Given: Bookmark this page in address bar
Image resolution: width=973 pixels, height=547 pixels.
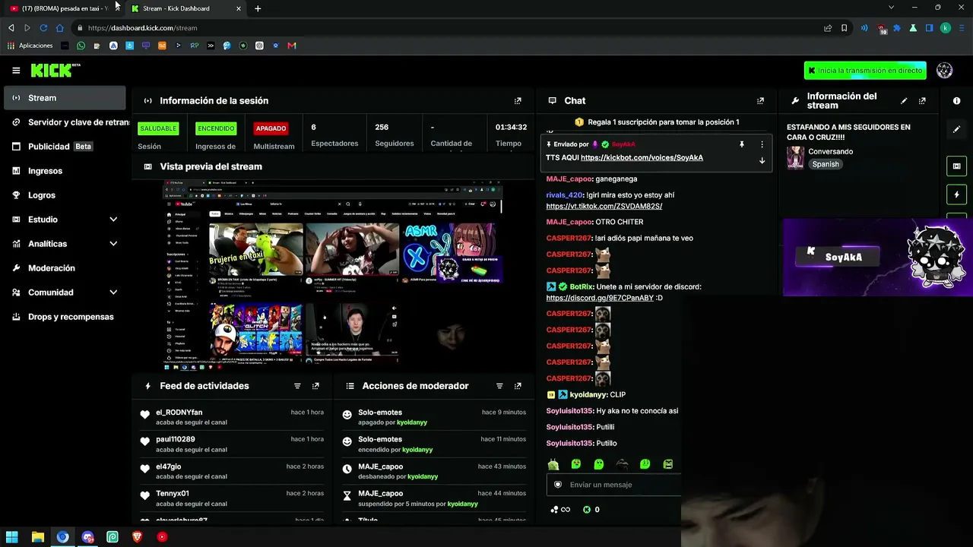Looking at the screenshot, I should pyautogui.click(x=844, y=28).
